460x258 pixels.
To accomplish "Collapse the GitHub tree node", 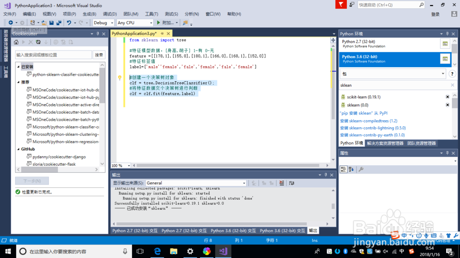I will 18,149.
